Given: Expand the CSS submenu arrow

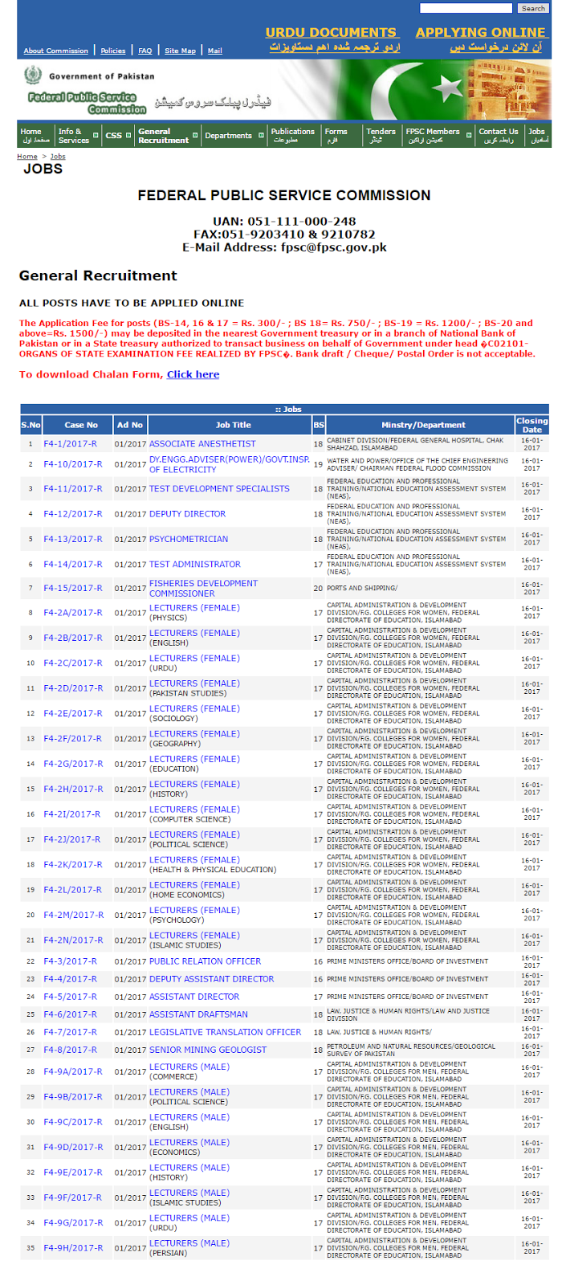Looking at the screenshot, I should (x=128, y=135).
